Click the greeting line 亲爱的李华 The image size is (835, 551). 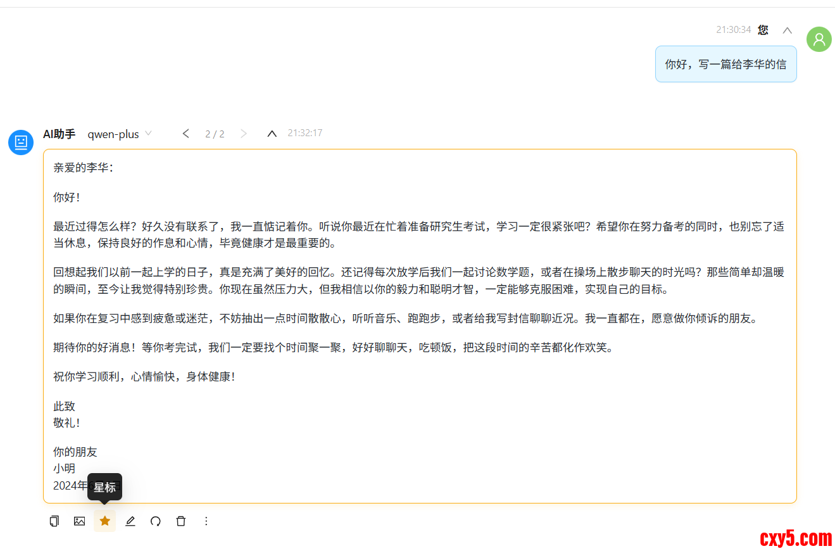84,168
